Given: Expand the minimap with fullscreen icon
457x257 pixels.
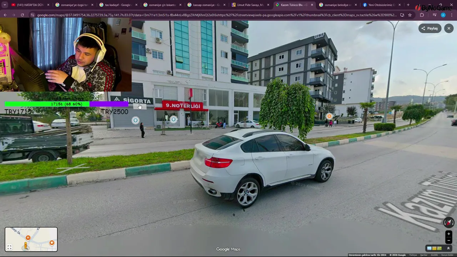Looking at the screenshot, I should [10, 247].
